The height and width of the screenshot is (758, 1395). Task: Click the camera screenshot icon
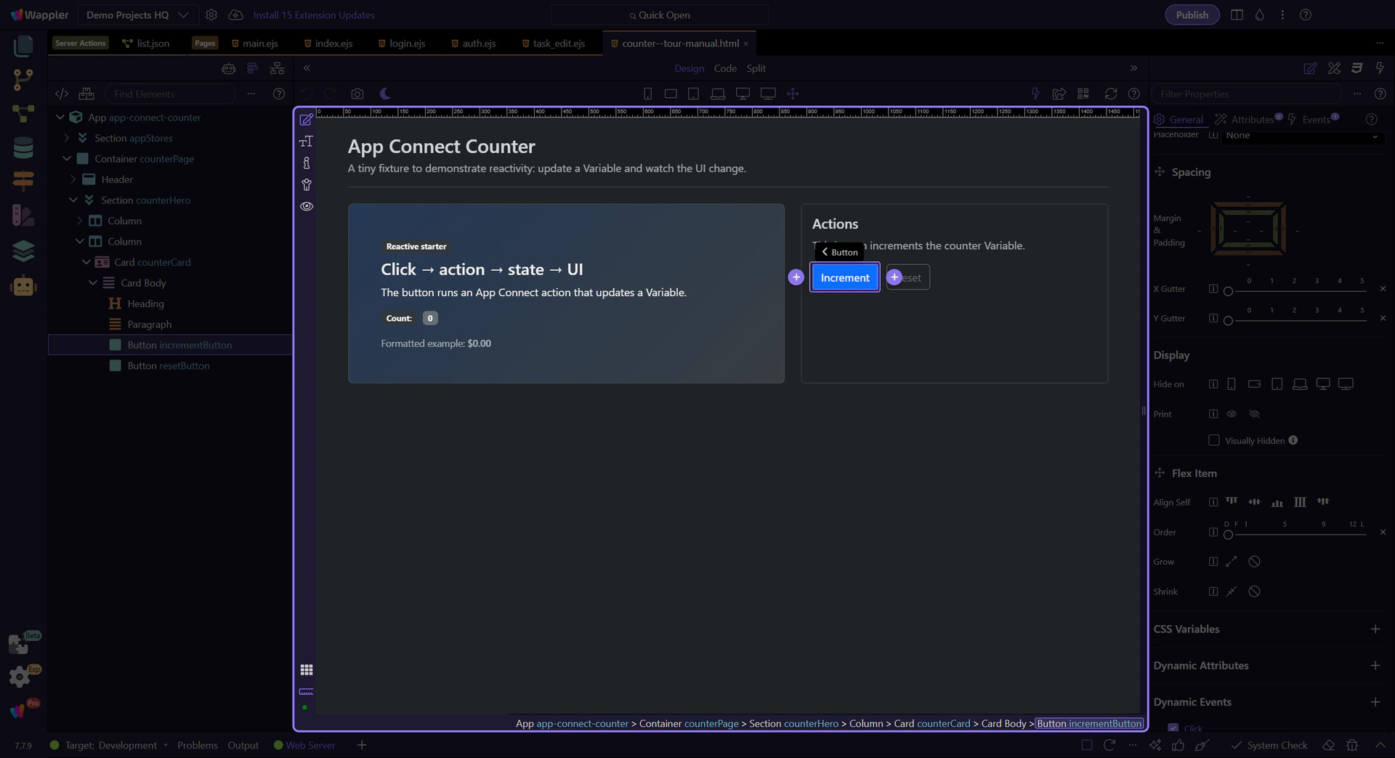(357, 94)
